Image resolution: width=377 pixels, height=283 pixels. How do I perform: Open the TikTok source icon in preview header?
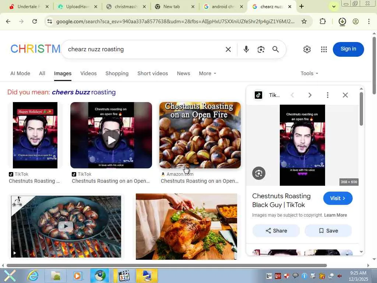coord(258,95)
